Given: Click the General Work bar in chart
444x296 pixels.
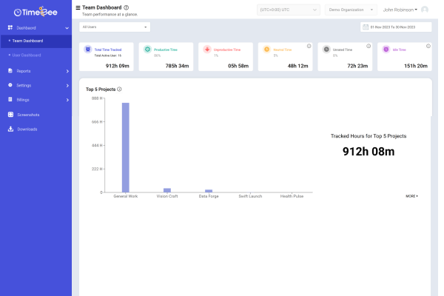Looking at the screenshot, I should [126, 147].
